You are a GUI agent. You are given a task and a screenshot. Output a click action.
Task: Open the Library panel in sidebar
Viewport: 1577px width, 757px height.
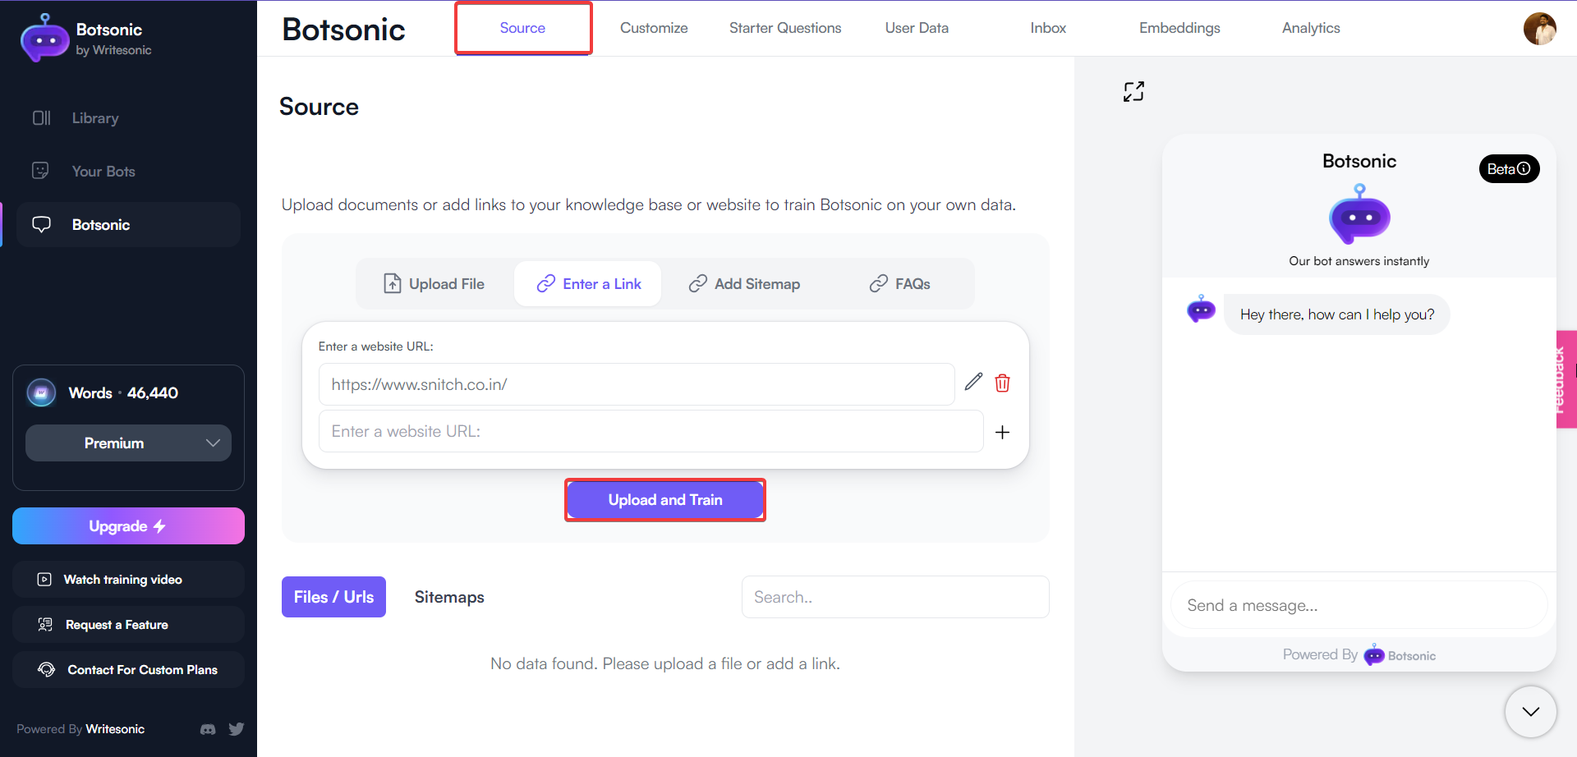(x=94, y=117)
